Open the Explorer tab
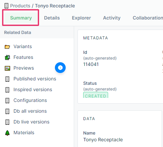 pos(81,18)
